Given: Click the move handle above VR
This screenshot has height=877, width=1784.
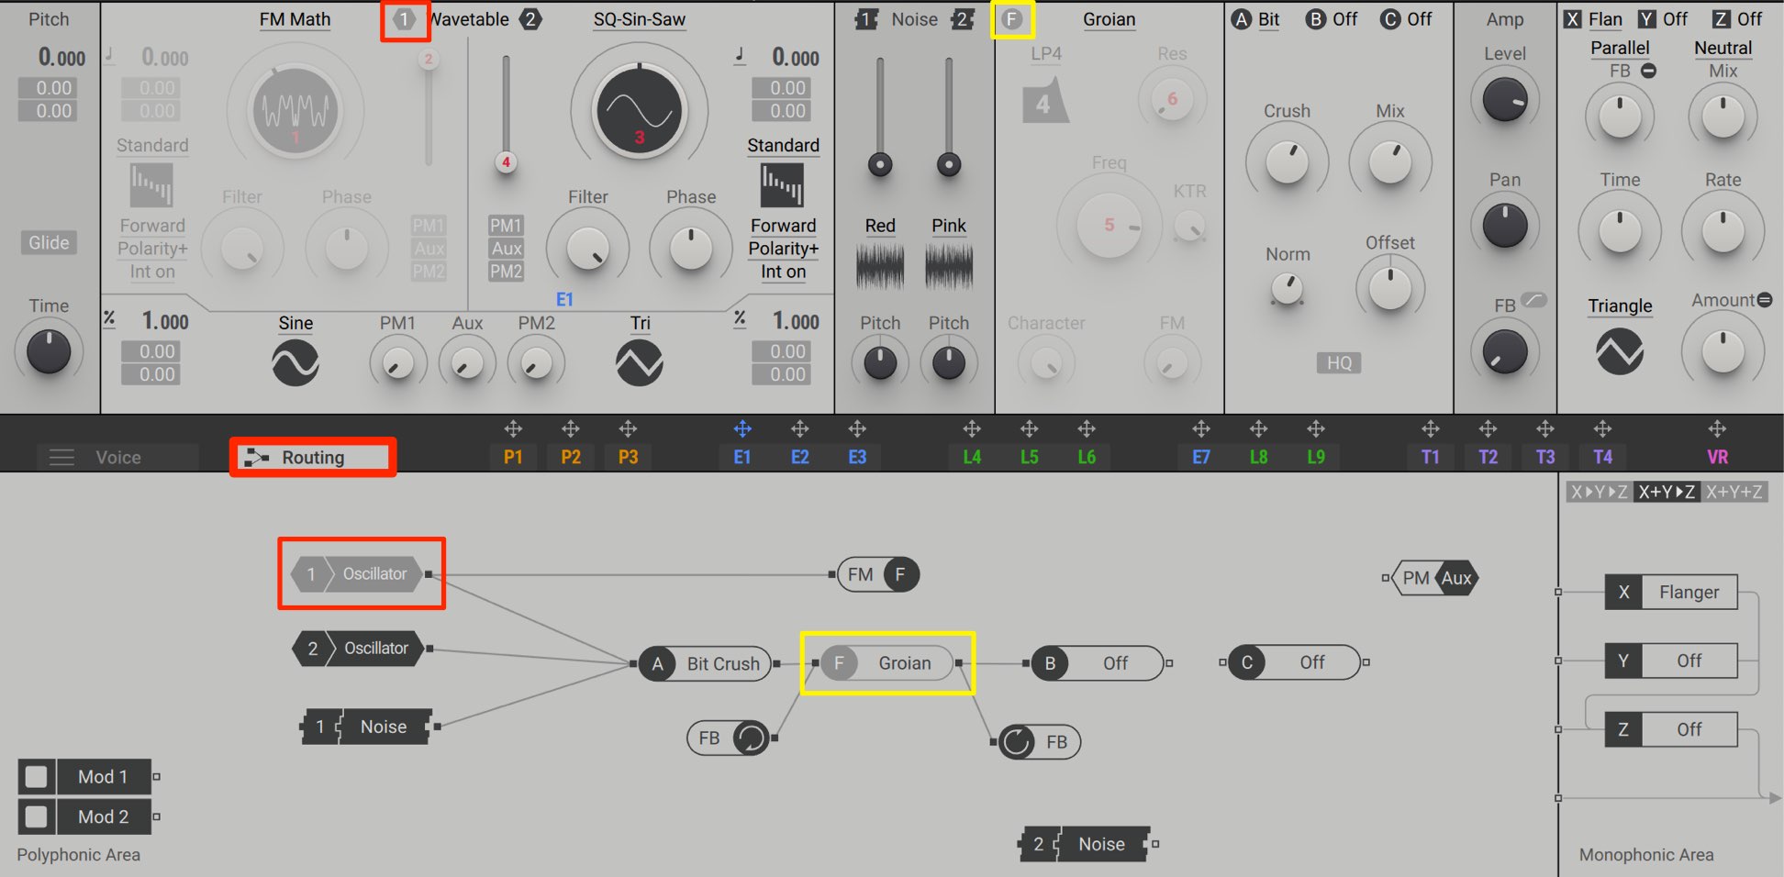Looking at the screenshot, I should click(x=1717, y=428).
